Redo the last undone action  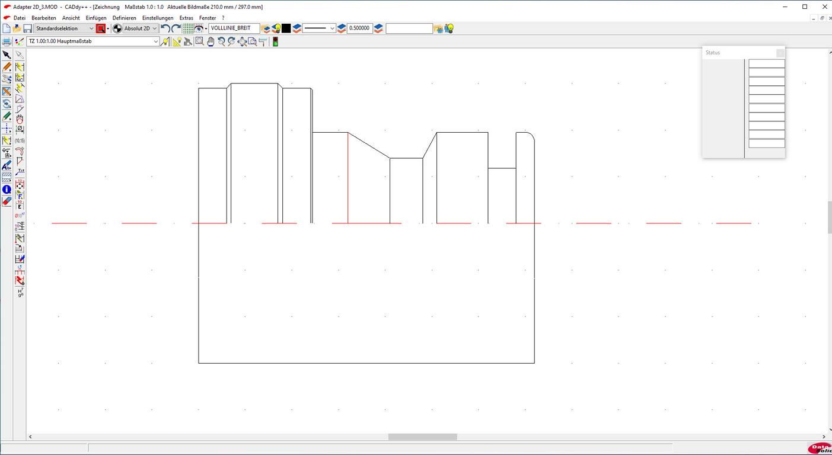(x=176, y=28)
